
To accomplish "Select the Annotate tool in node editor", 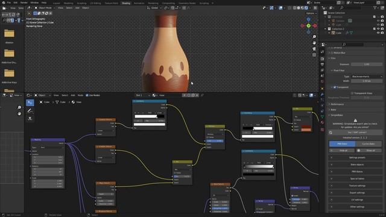I will [x=30, y=111].
